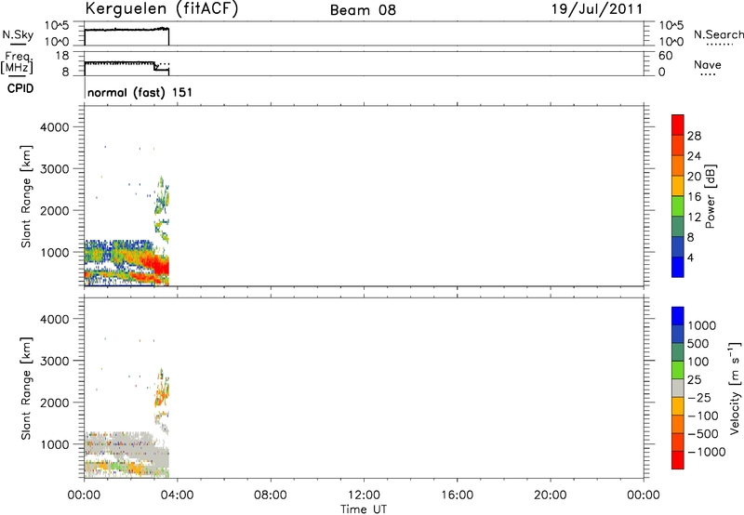The width and height of the screenshot is (744, 515).
Task: Click the gray -25 to 25 Velocity swatch
Action: pyautogui.click(x=678, y=389)
